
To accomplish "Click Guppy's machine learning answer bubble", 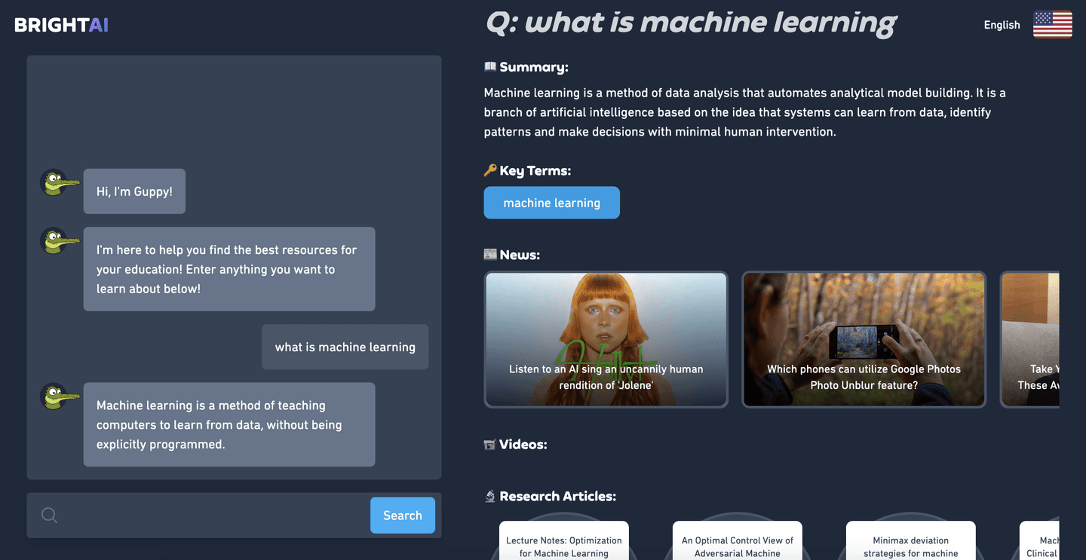I will [x=229, y=425].
